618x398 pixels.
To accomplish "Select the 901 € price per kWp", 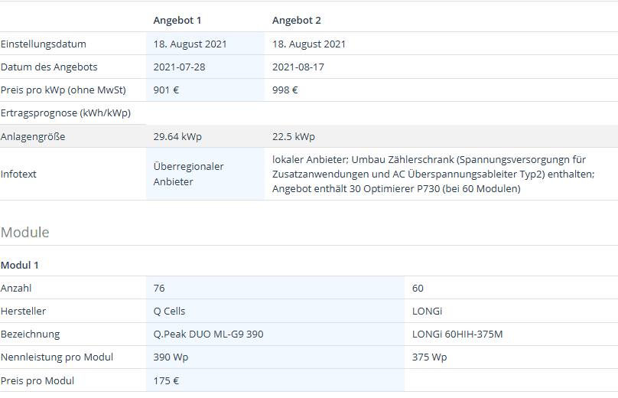I will coord(166,90).
